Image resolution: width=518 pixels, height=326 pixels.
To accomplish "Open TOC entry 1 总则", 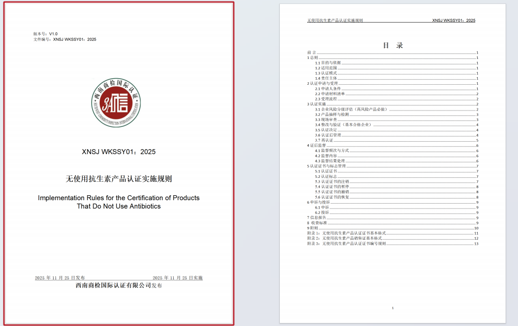I will [313, 58].
